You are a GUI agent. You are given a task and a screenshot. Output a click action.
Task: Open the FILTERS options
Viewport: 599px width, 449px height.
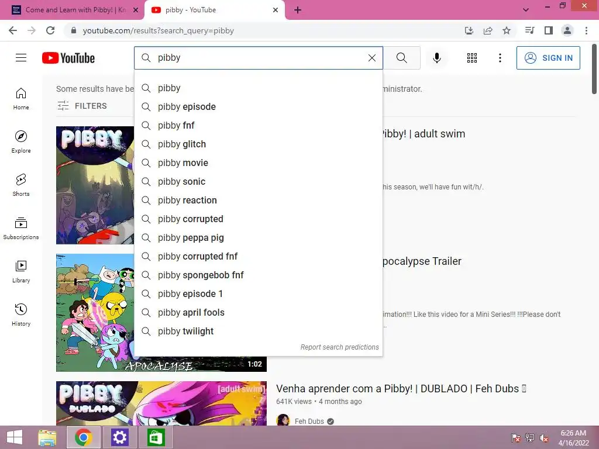[82, 106]
